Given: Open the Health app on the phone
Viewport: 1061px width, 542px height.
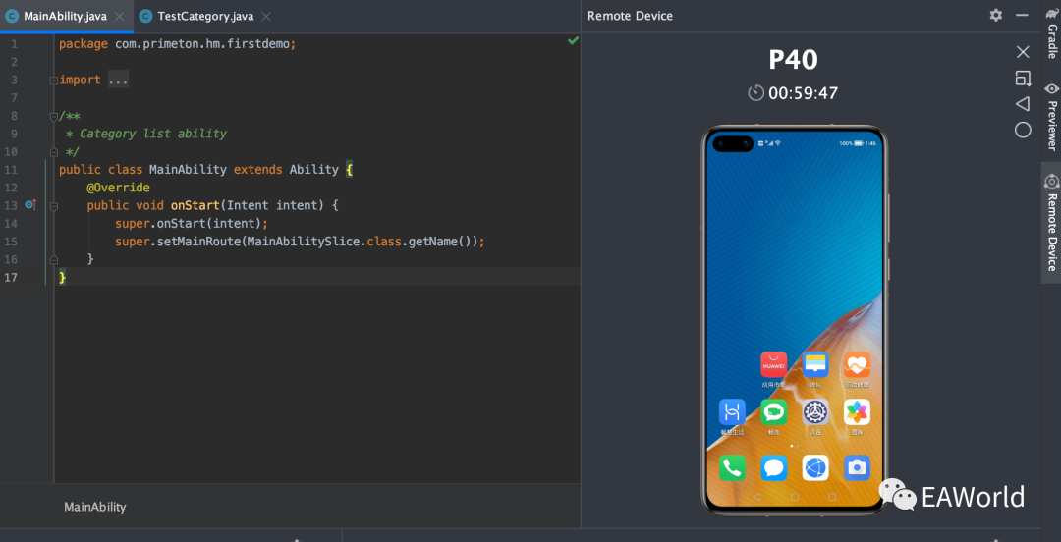Looking at the screenshot, I should coord(857,364).
